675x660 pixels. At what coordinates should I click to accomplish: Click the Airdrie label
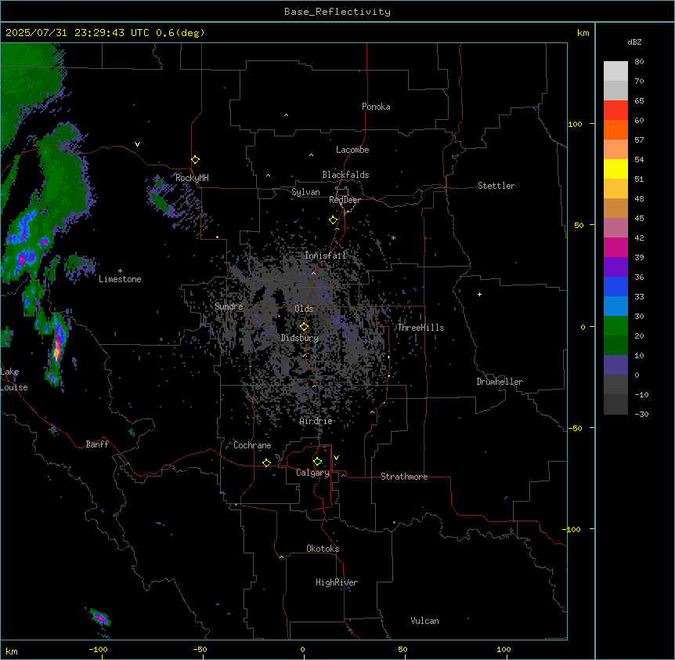tap(316, 421)
